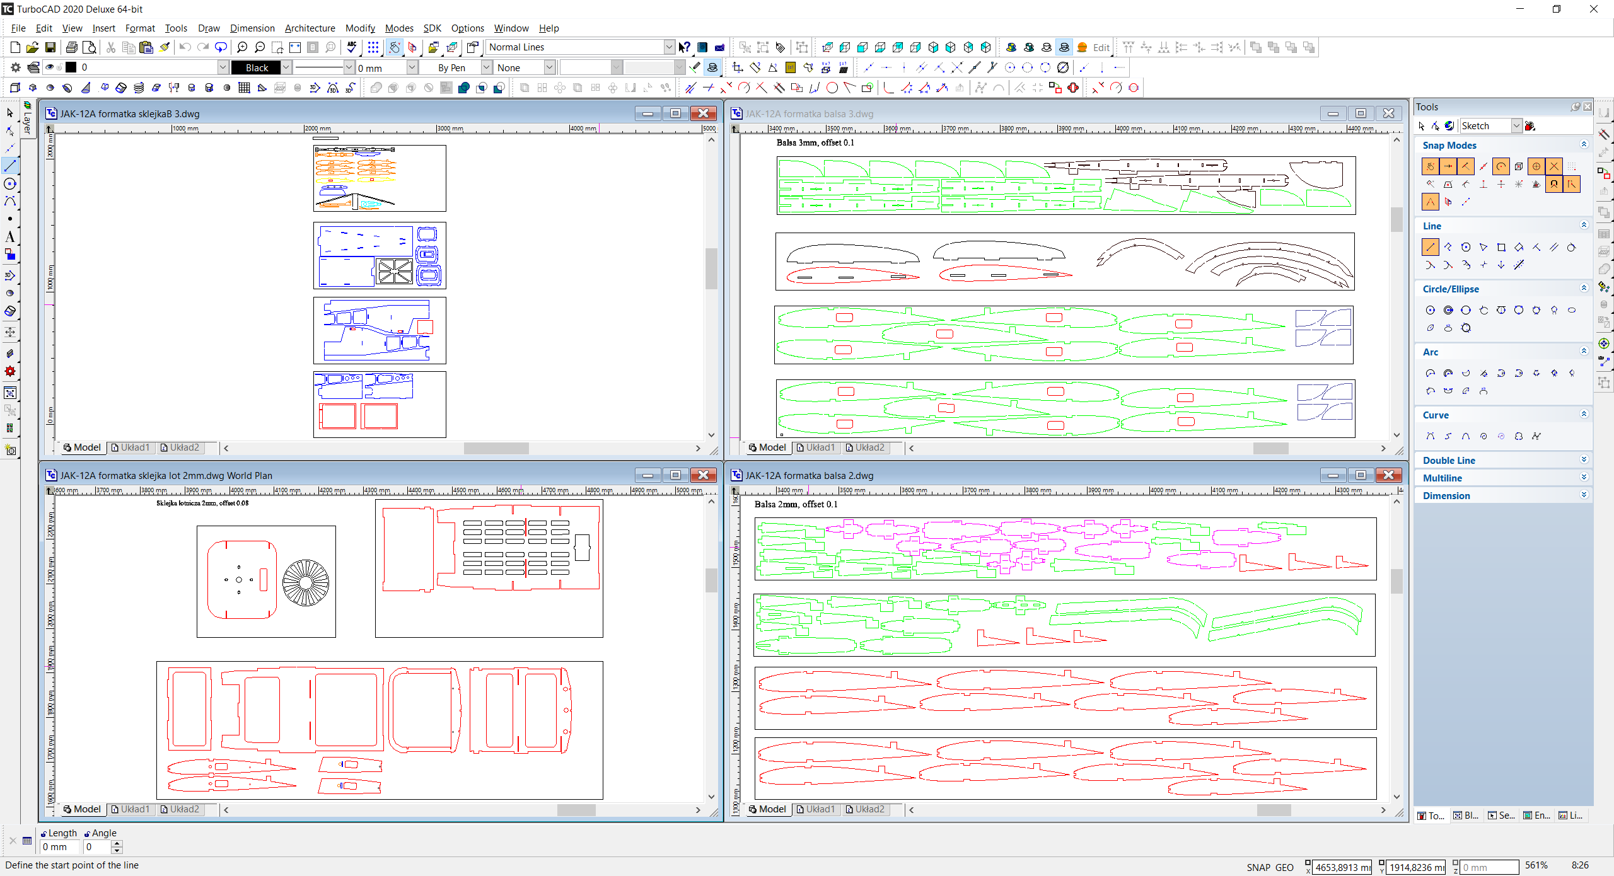Viewport: 1614px width, 876px height.
Task: Open the Sketch workspace dropdown
Action: tap(1516, 126)
